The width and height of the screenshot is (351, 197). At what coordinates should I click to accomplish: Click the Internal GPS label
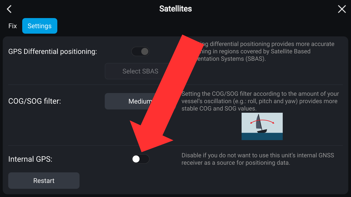click(x=30, y=159)
